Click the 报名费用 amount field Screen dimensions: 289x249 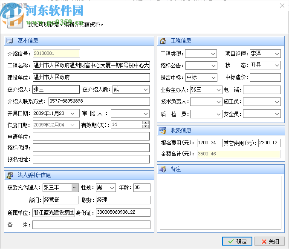click(x=210, y=143)
